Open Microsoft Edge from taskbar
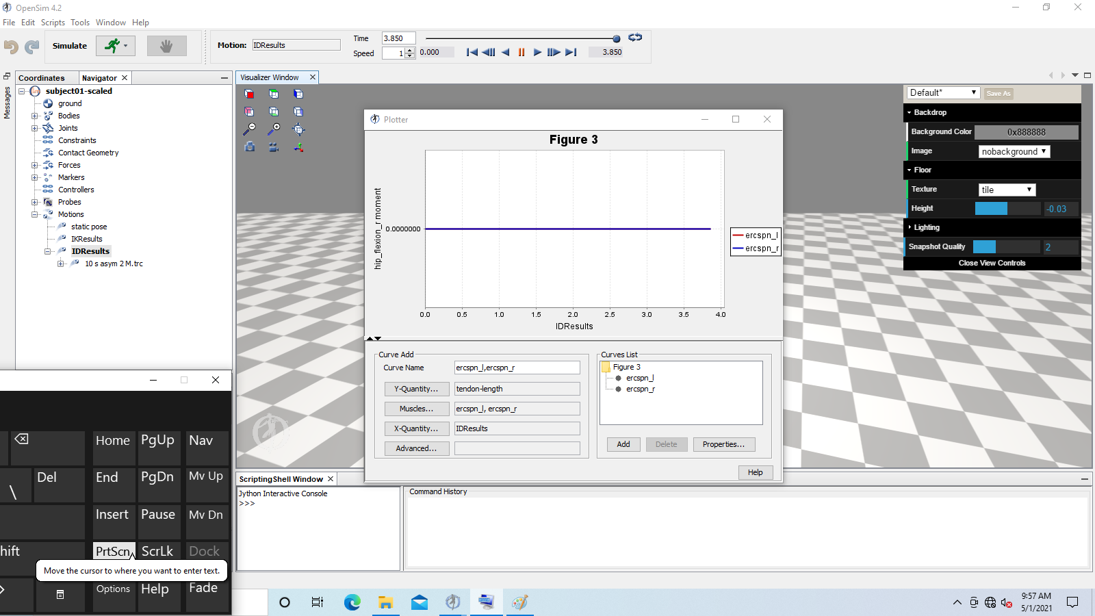 point(352,602)
